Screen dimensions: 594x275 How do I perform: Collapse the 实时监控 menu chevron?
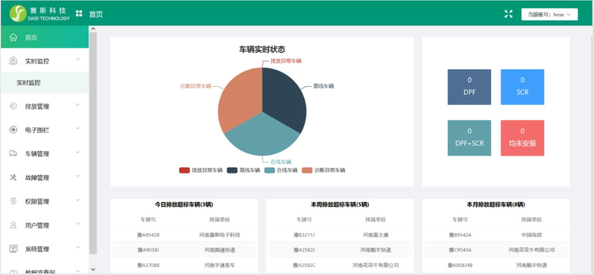click(78, 60)
